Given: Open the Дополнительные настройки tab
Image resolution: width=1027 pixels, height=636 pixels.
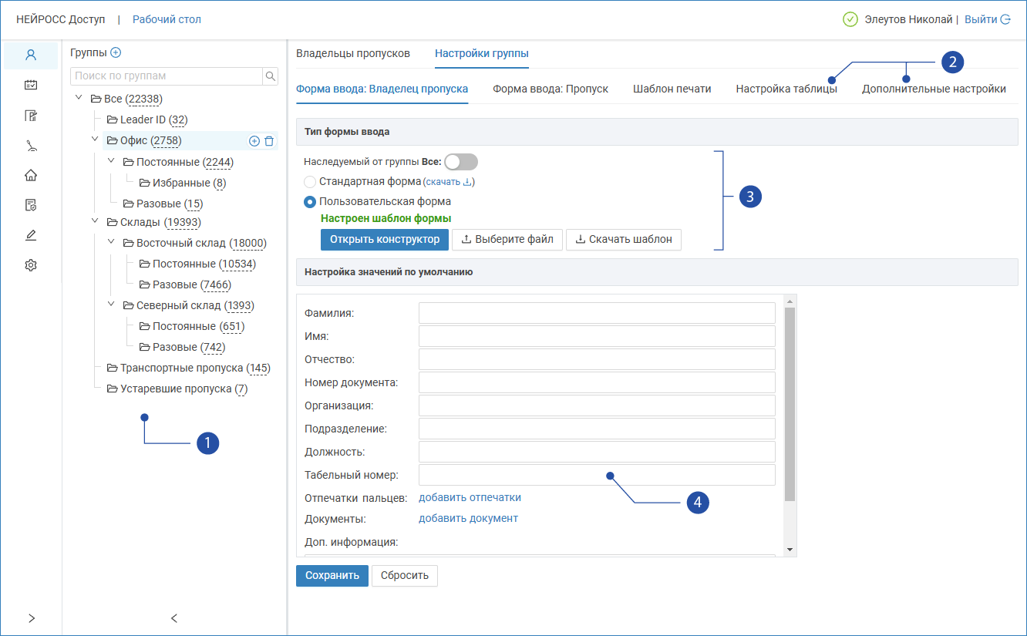Looking at the screenshot, I should pos(933,89).
